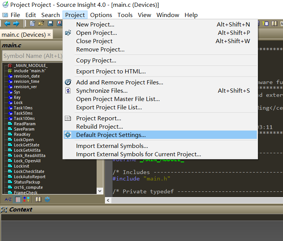Image resolution: width=283 pixels, height=241 pixels.
Task: Select LockOpen function symbol
Action: tap(24, 140)
